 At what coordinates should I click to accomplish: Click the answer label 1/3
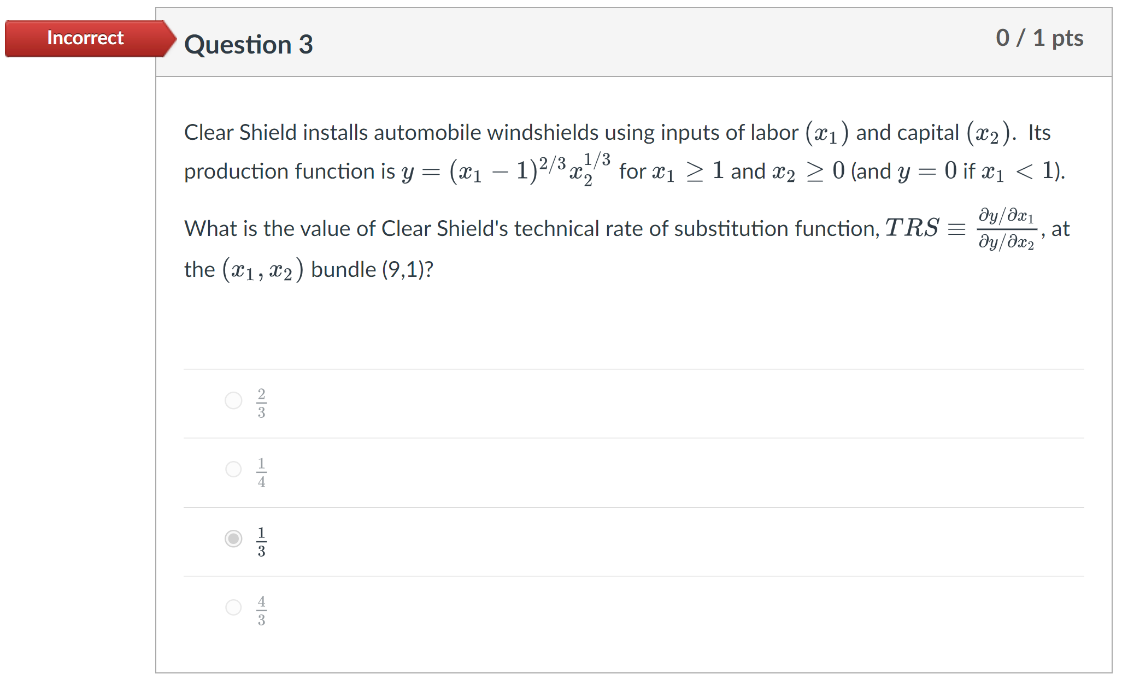pos(261,541)
